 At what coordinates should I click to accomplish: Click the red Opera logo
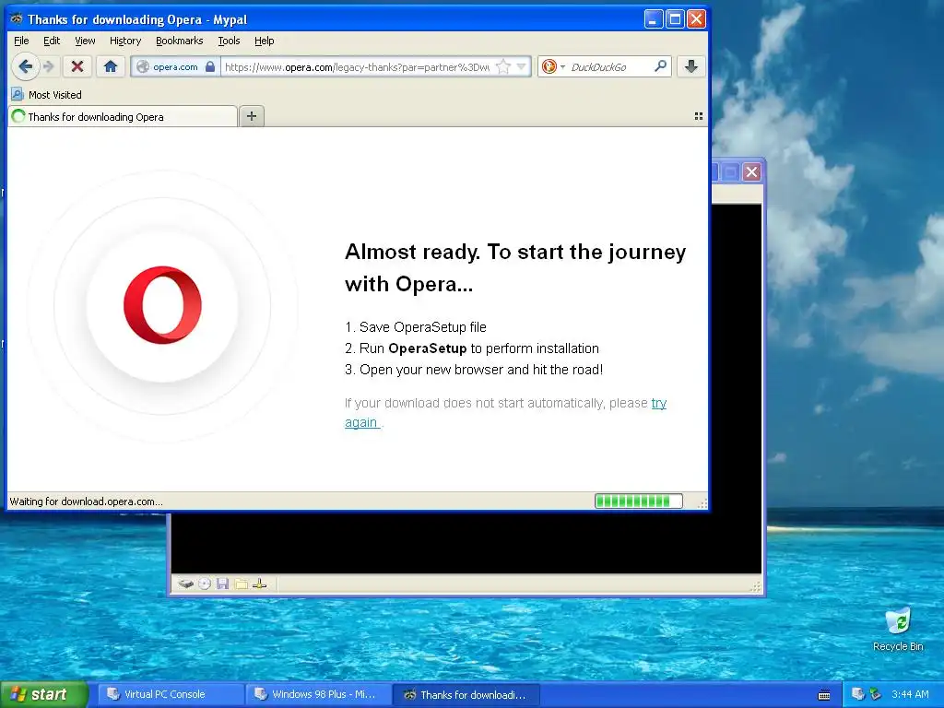(162, 305)
